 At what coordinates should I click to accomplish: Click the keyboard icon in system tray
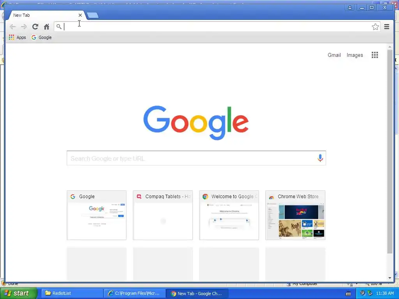[x=348, y=294]
